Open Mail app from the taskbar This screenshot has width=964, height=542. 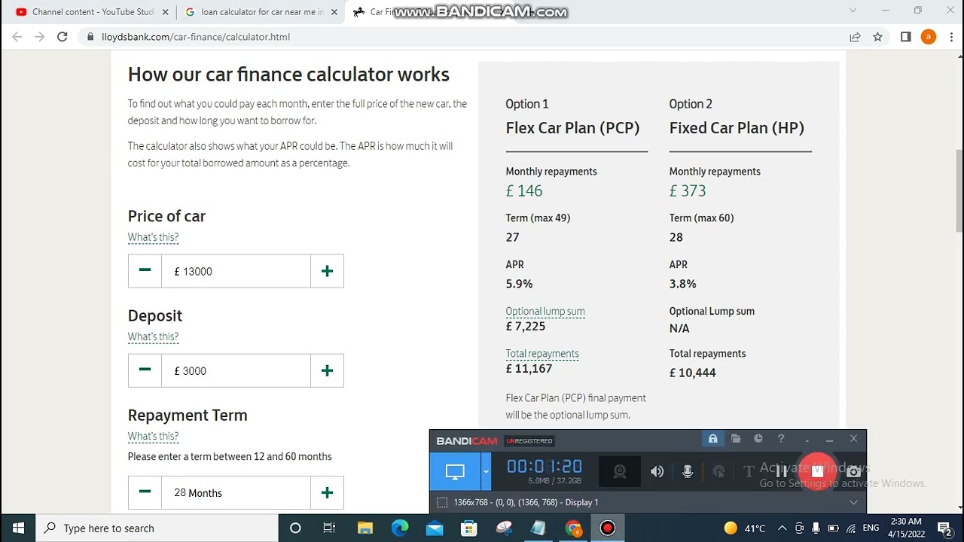pyautogui.click(x=435, y=528)
